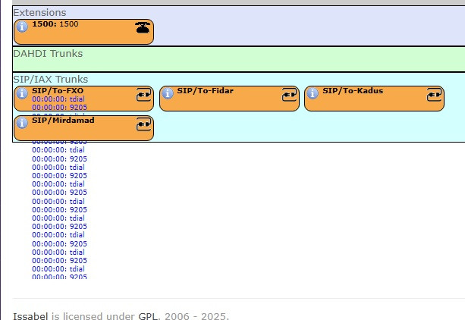Collapse the DAHDI Trunks section header

[48, 54]
